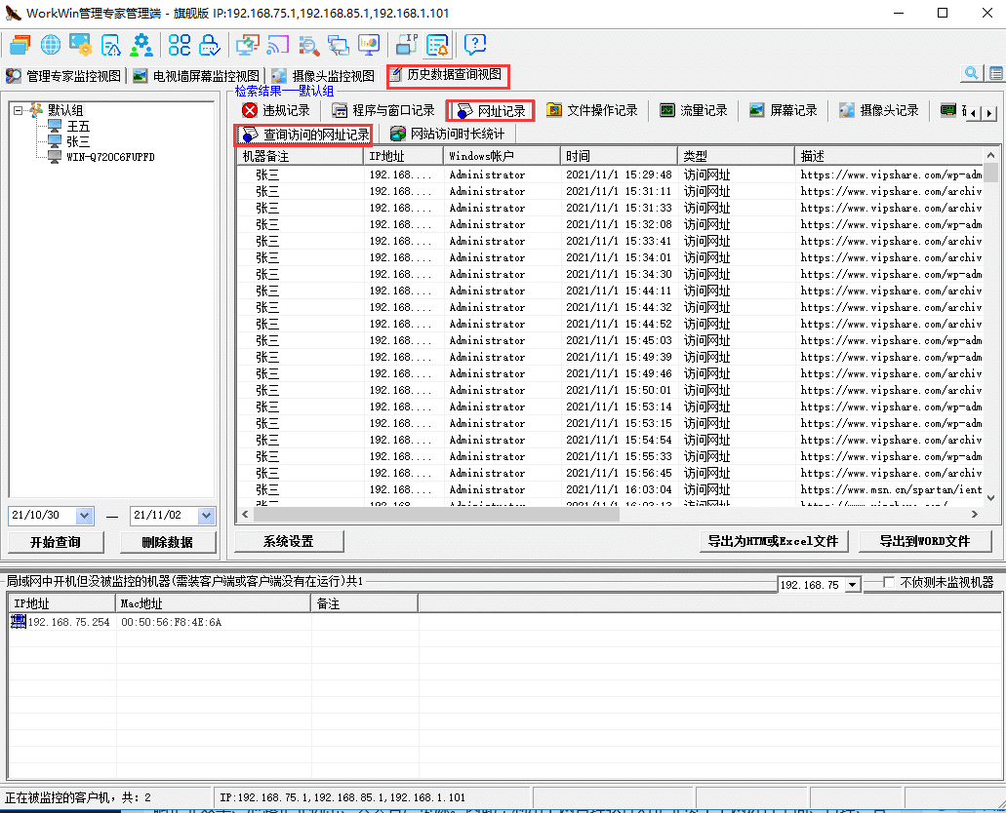Viewport: 1006px width, 813px height.
Task: Select WIN-Q72OC6FUPFD in the tree
Action: pyautogui.click(x=110, y=157)
